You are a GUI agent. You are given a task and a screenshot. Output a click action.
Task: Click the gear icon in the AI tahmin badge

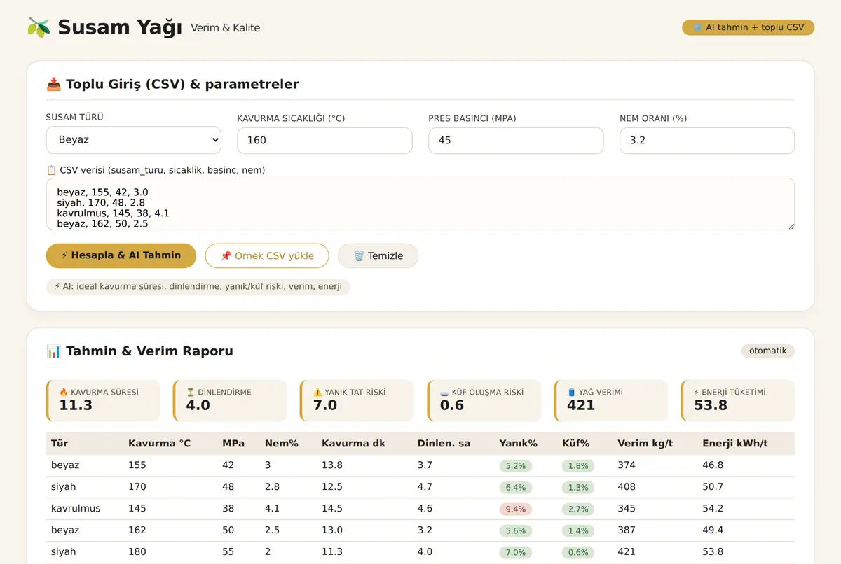tap(697, 27)
